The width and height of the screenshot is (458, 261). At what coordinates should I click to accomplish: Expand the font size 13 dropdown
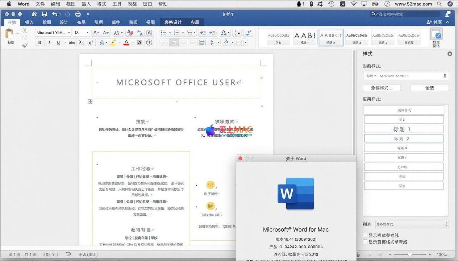88,33
